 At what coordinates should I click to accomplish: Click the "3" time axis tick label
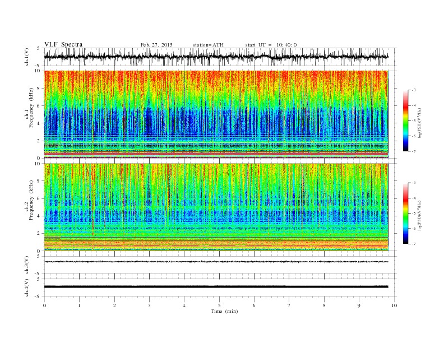(x=149, y=305)
